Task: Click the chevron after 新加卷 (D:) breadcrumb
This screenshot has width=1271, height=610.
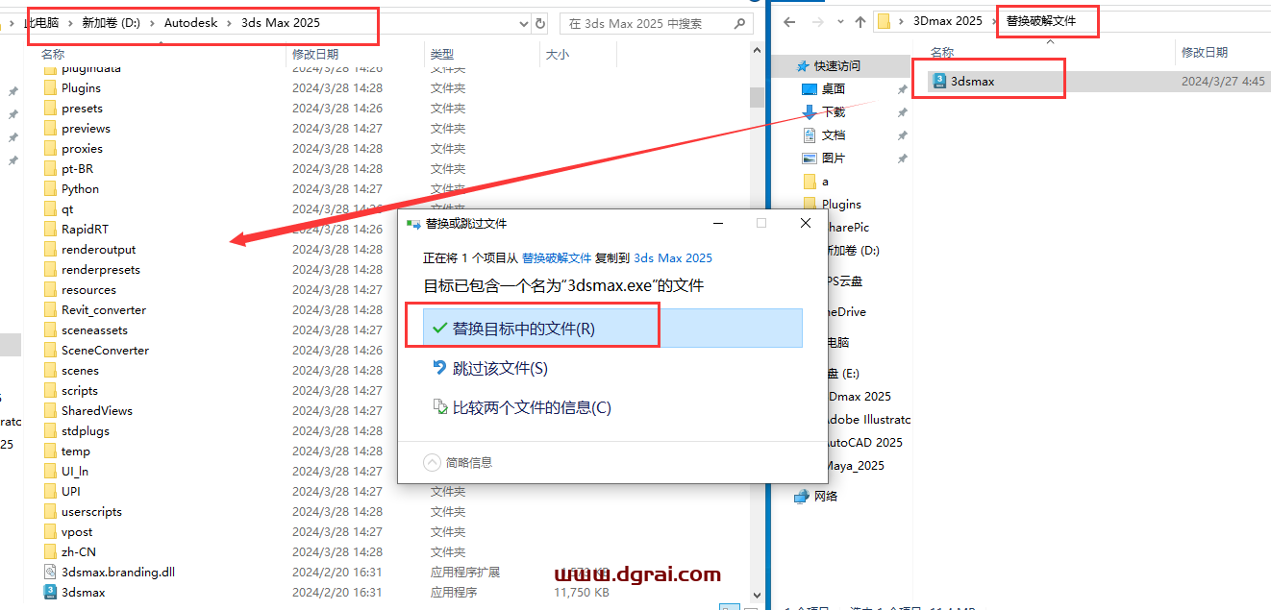Action: (x=151, y=22)
